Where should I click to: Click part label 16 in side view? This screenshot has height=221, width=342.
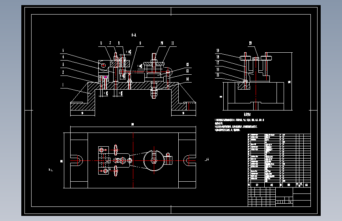pos(217,69)
